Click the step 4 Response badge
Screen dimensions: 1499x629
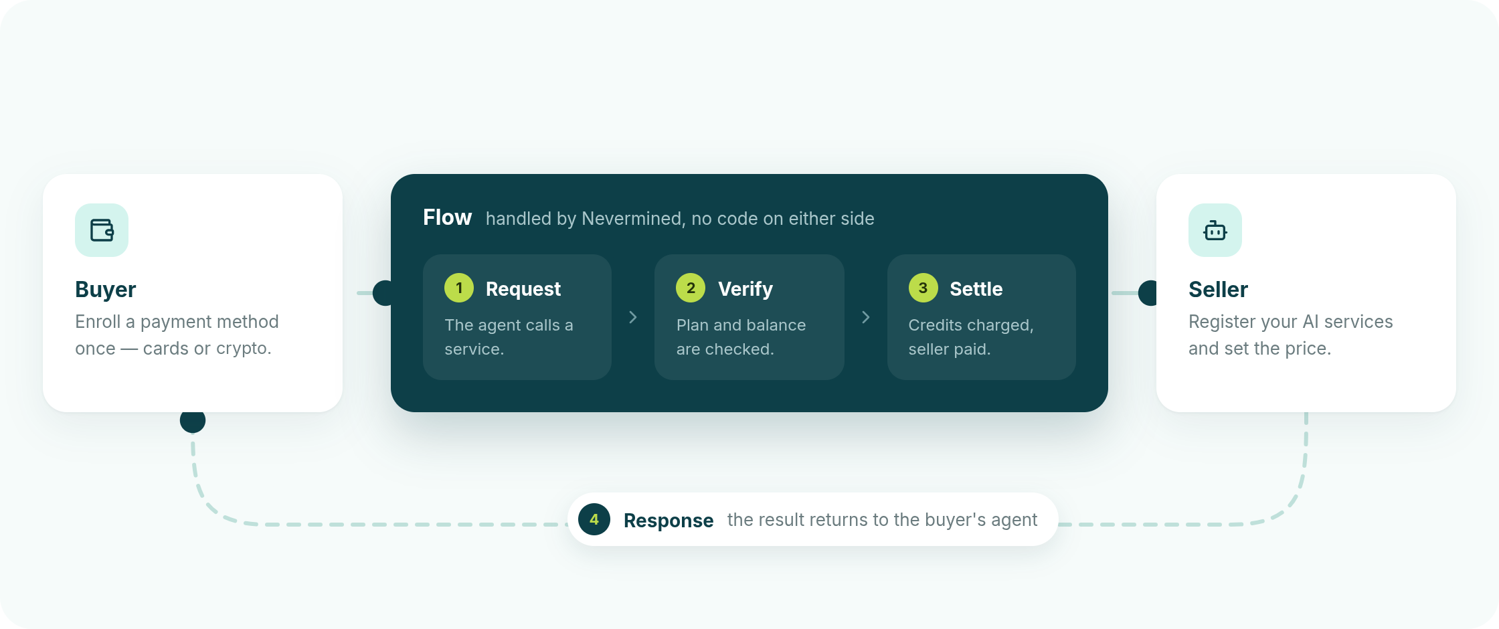[x=594, y=519]
